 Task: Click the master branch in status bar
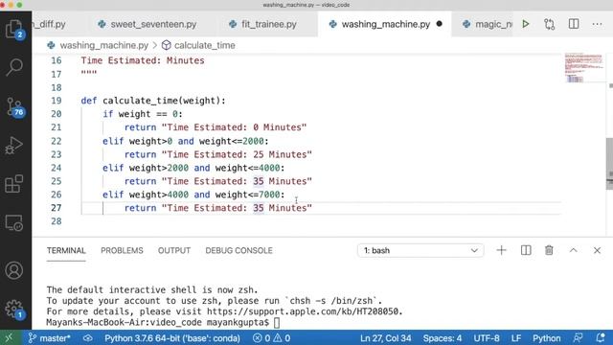50,338
